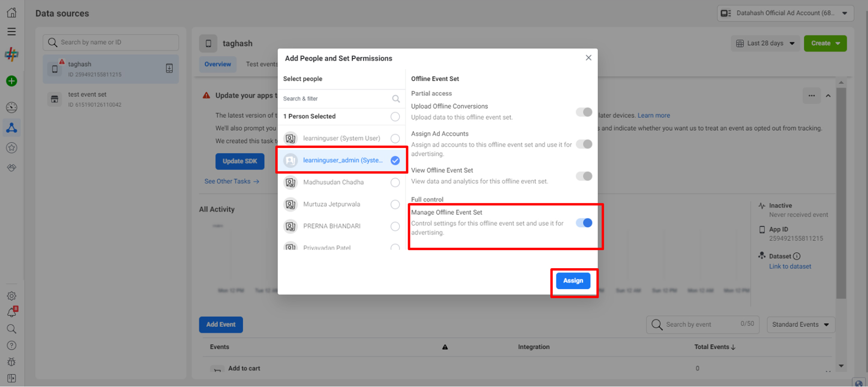Screen dimensions: 868x387
Task: Close the Add People and Set Permissions dialog
Action: click(x=588, y=58)
